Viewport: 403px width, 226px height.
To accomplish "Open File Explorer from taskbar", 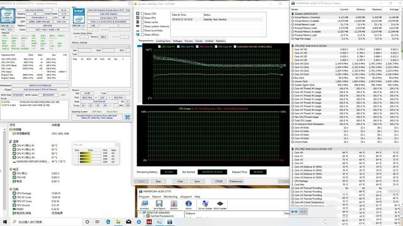I will click(118, 222).
